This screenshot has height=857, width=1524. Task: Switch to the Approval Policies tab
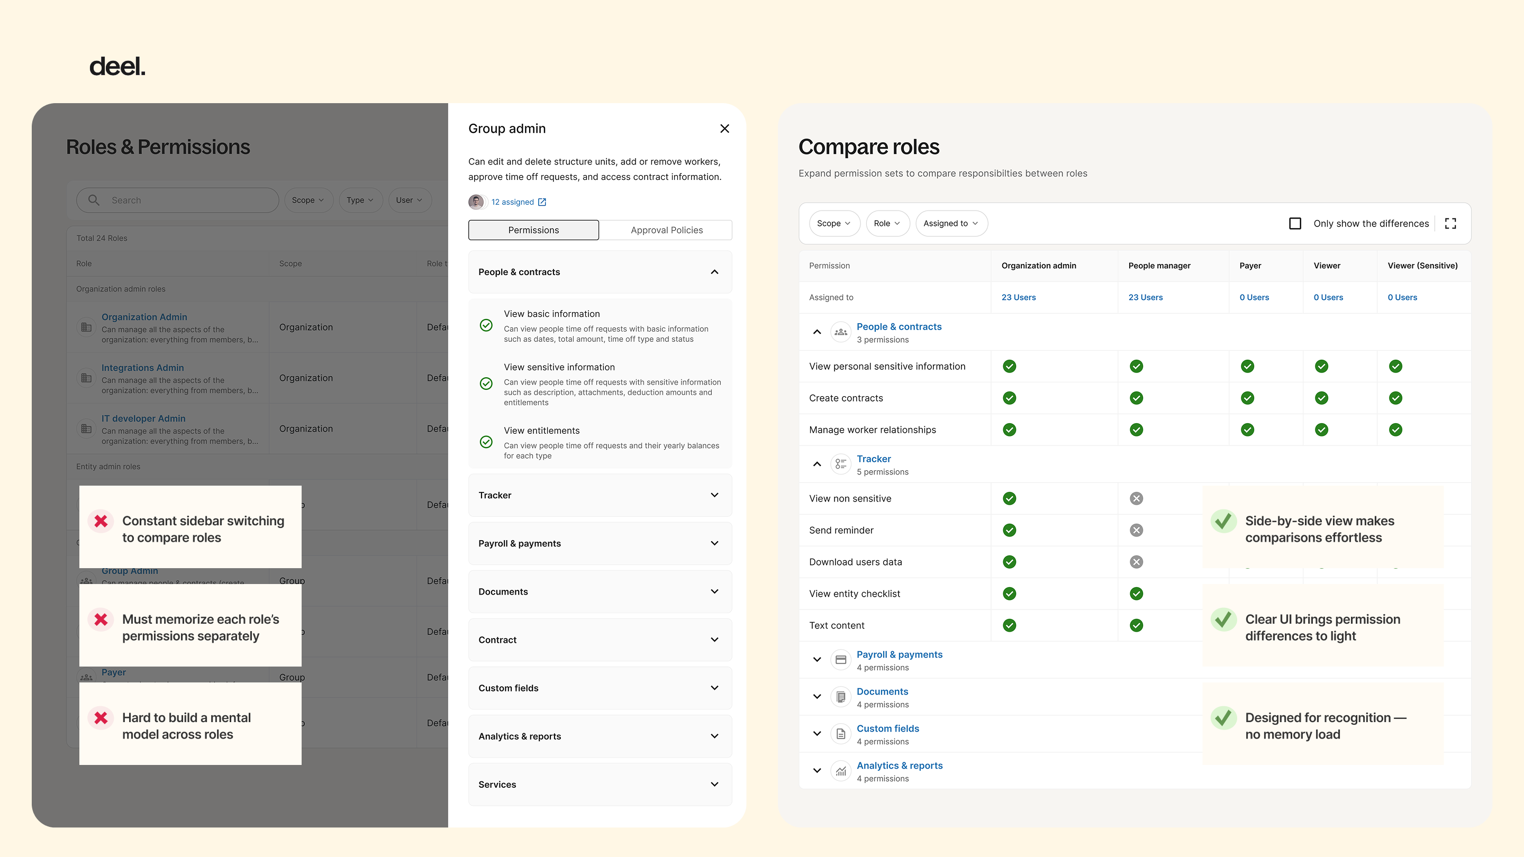pyautogui.click(x=666, y=230)
